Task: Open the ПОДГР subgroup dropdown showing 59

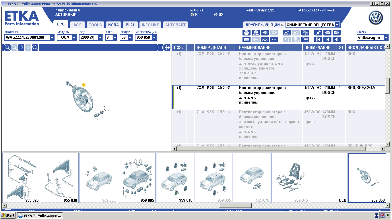Action: coord(130,37)
